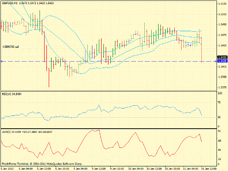Click the black 1.5433 current price tag

click(x=222, y=57)
